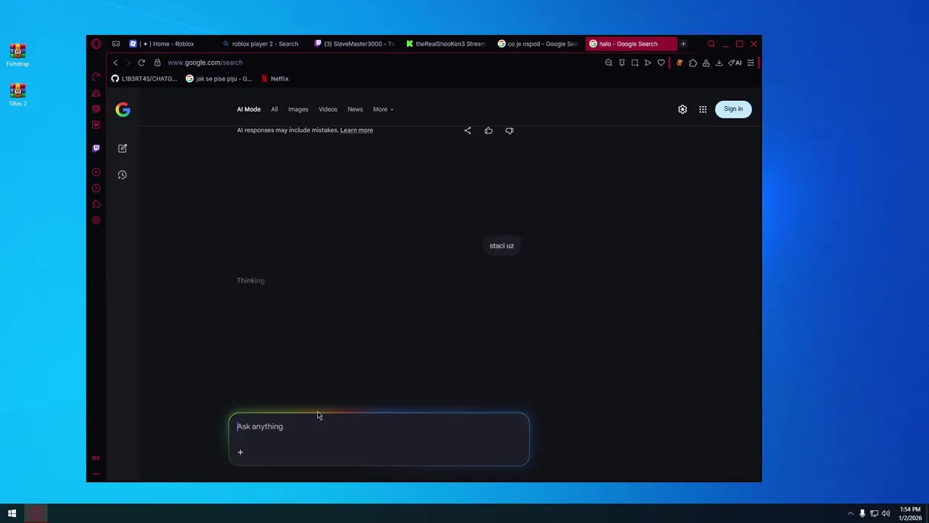Open the Twitch icon in Opera sidebar
Viewport: 929px width, 523px height.
[x=96, y=148]
